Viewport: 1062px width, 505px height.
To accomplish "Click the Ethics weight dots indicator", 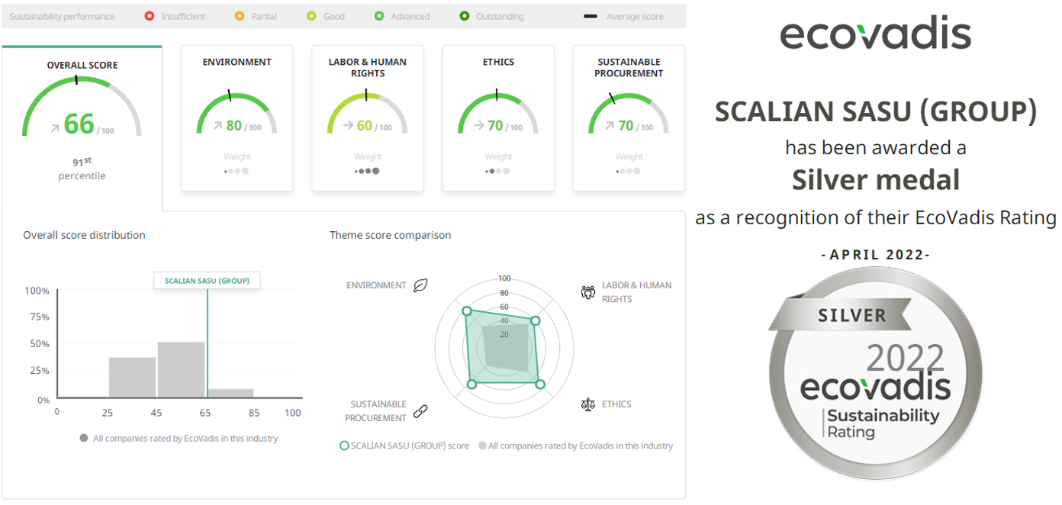I will 498,171.
